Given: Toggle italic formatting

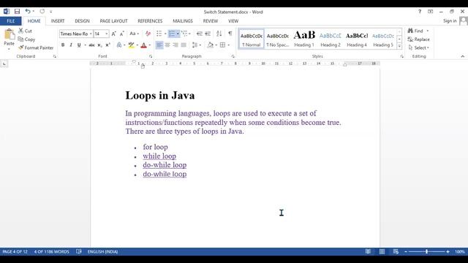Looking at the screenshot, I should [71, 45].
